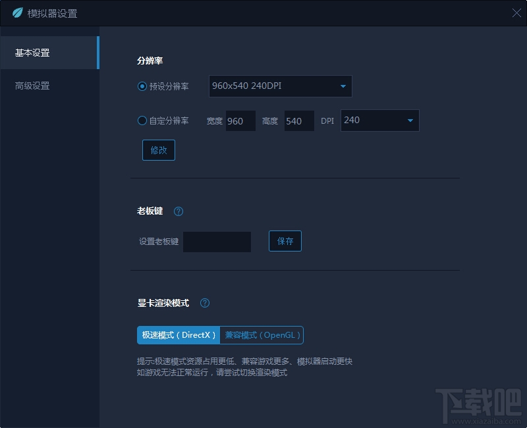Click the arrow icon on the DPI selector

411,120
